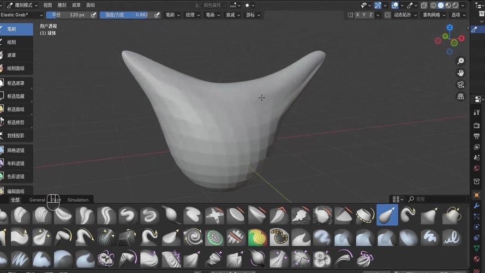Select the 遮罩 tool in the toolbar
Image resolution: width=485 pixels, height=273 pixels.
click(x=16, y=55)
